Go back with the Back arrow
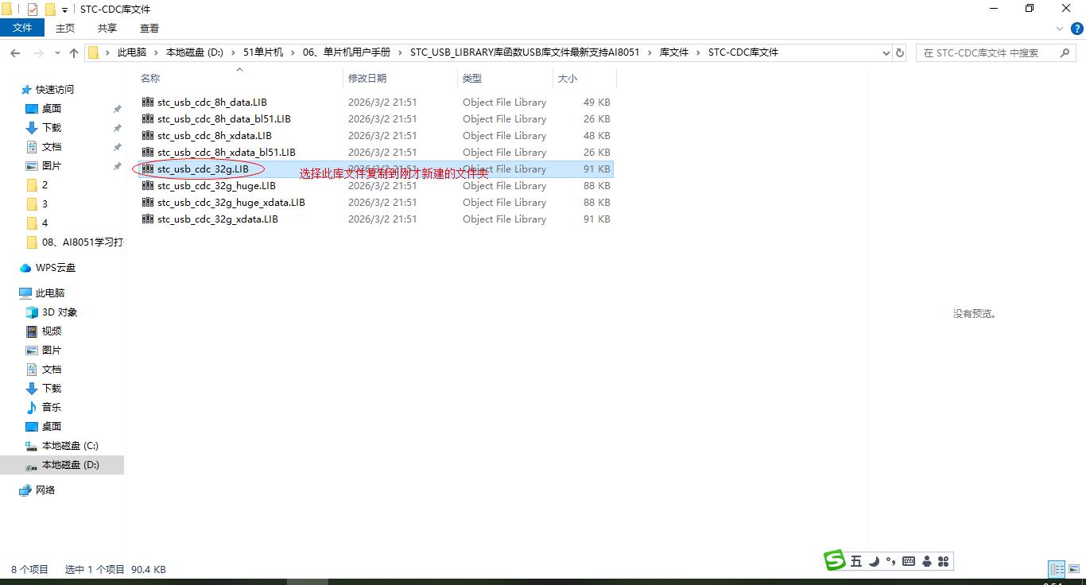 click(x=15, y=52)
